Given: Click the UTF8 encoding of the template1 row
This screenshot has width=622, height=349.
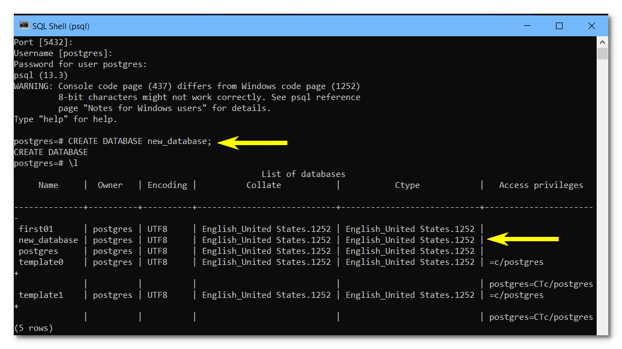Looking at the screenshot, I should point(157,295).
